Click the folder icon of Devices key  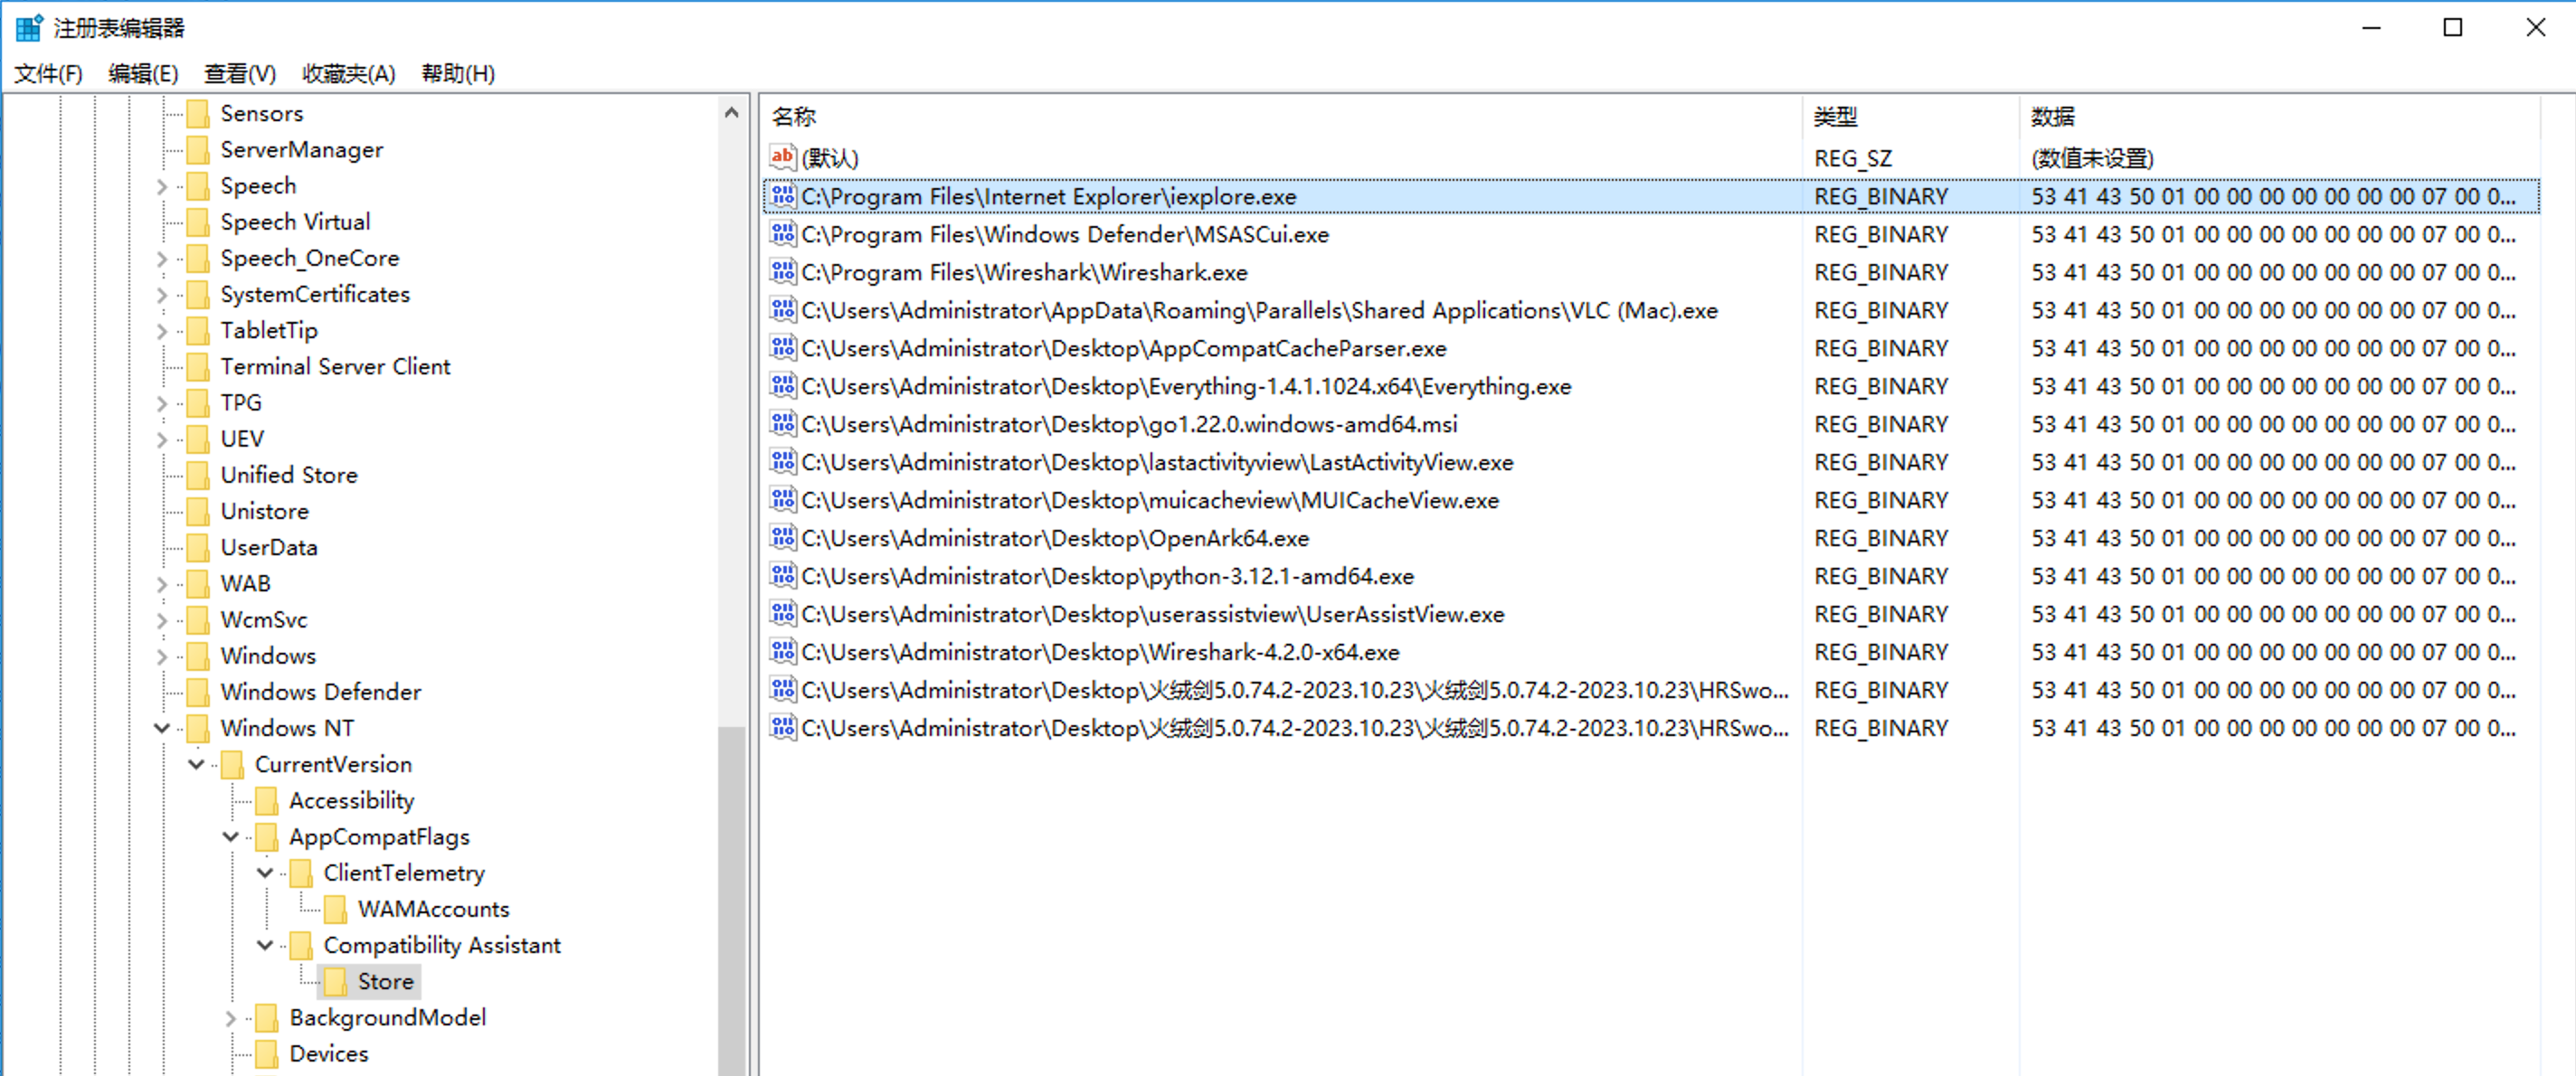point(267,1054)
